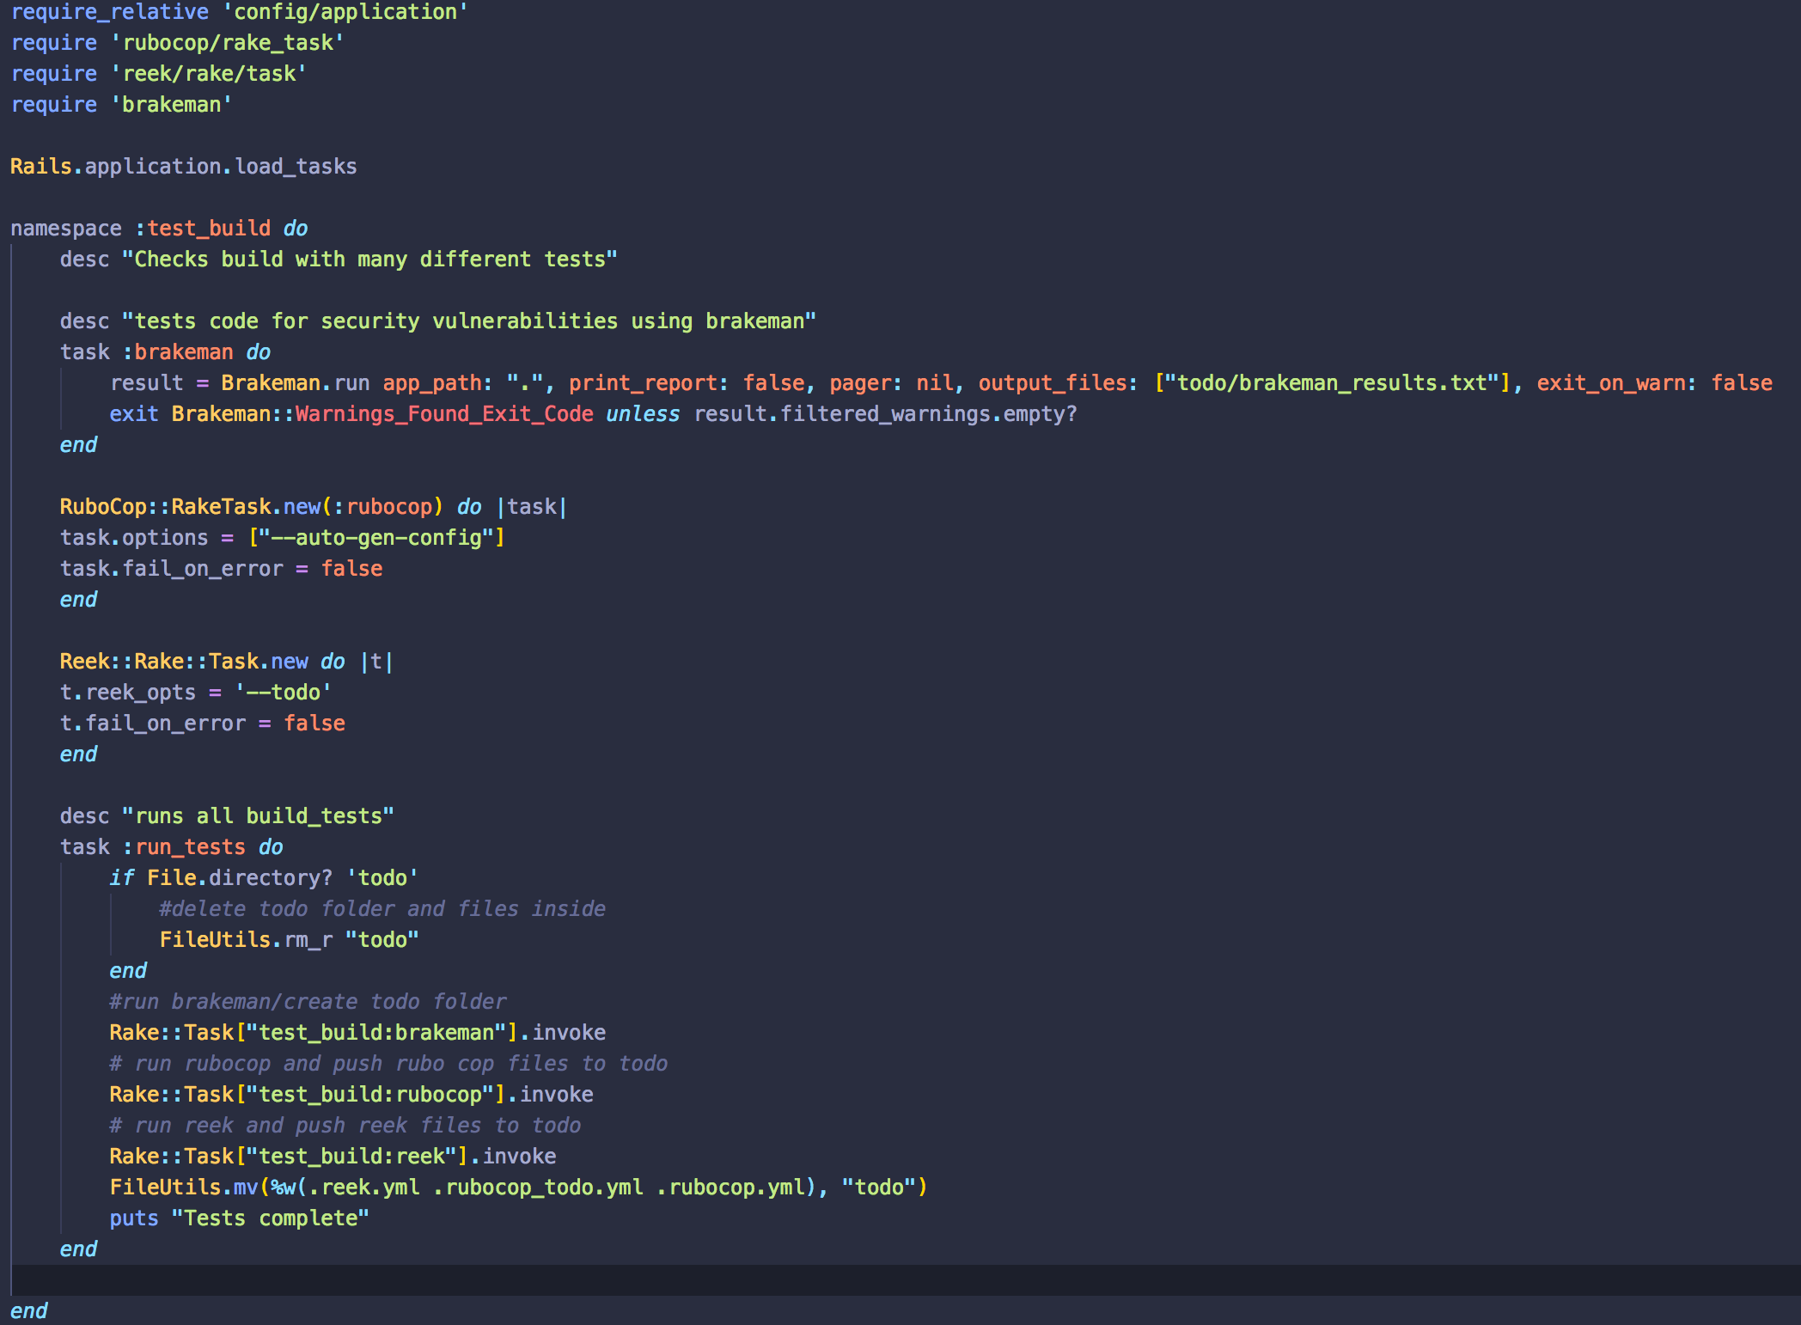This screenshot has height=1325, width=1801.
Task: Click the t.fail_on_error assignment line
Action: click(203, 724)
